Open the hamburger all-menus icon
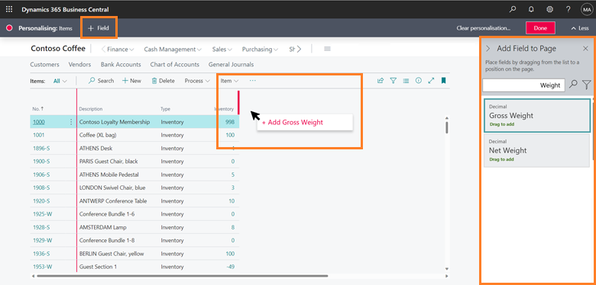596x285 pixels. click(327, 49)
